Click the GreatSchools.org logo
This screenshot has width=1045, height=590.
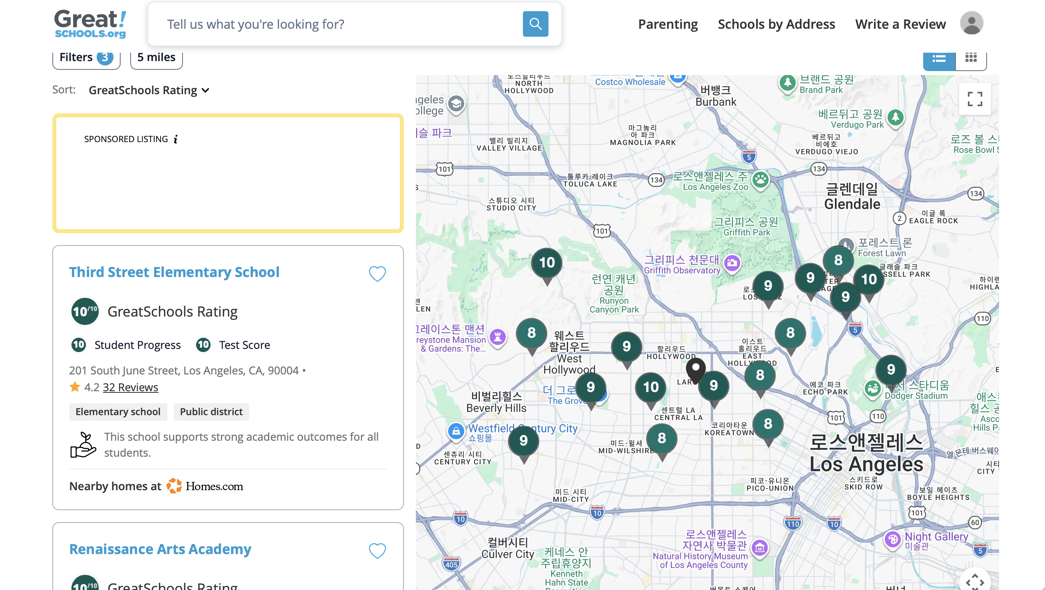pos(90,24)
